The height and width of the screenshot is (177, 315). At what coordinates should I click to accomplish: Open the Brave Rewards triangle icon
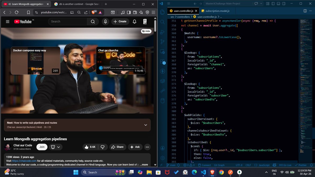[x=100, y=12]
